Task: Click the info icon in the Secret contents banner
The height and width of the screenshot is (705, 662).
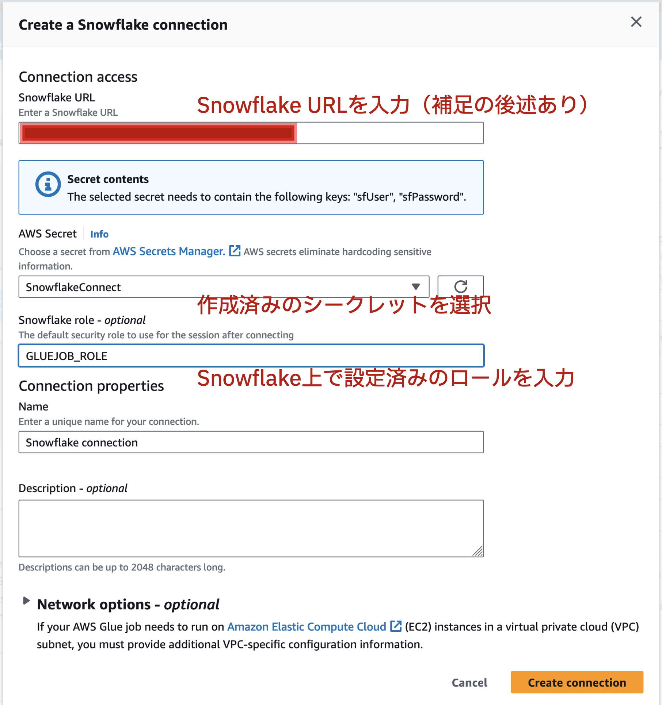Action: pos(47,184)
